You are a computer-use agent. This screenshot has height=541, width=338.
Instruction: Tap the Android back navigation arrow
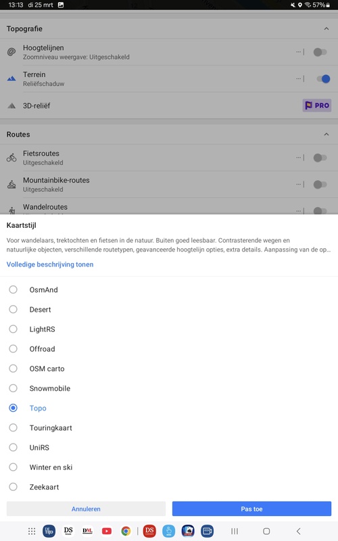(299, 531)
